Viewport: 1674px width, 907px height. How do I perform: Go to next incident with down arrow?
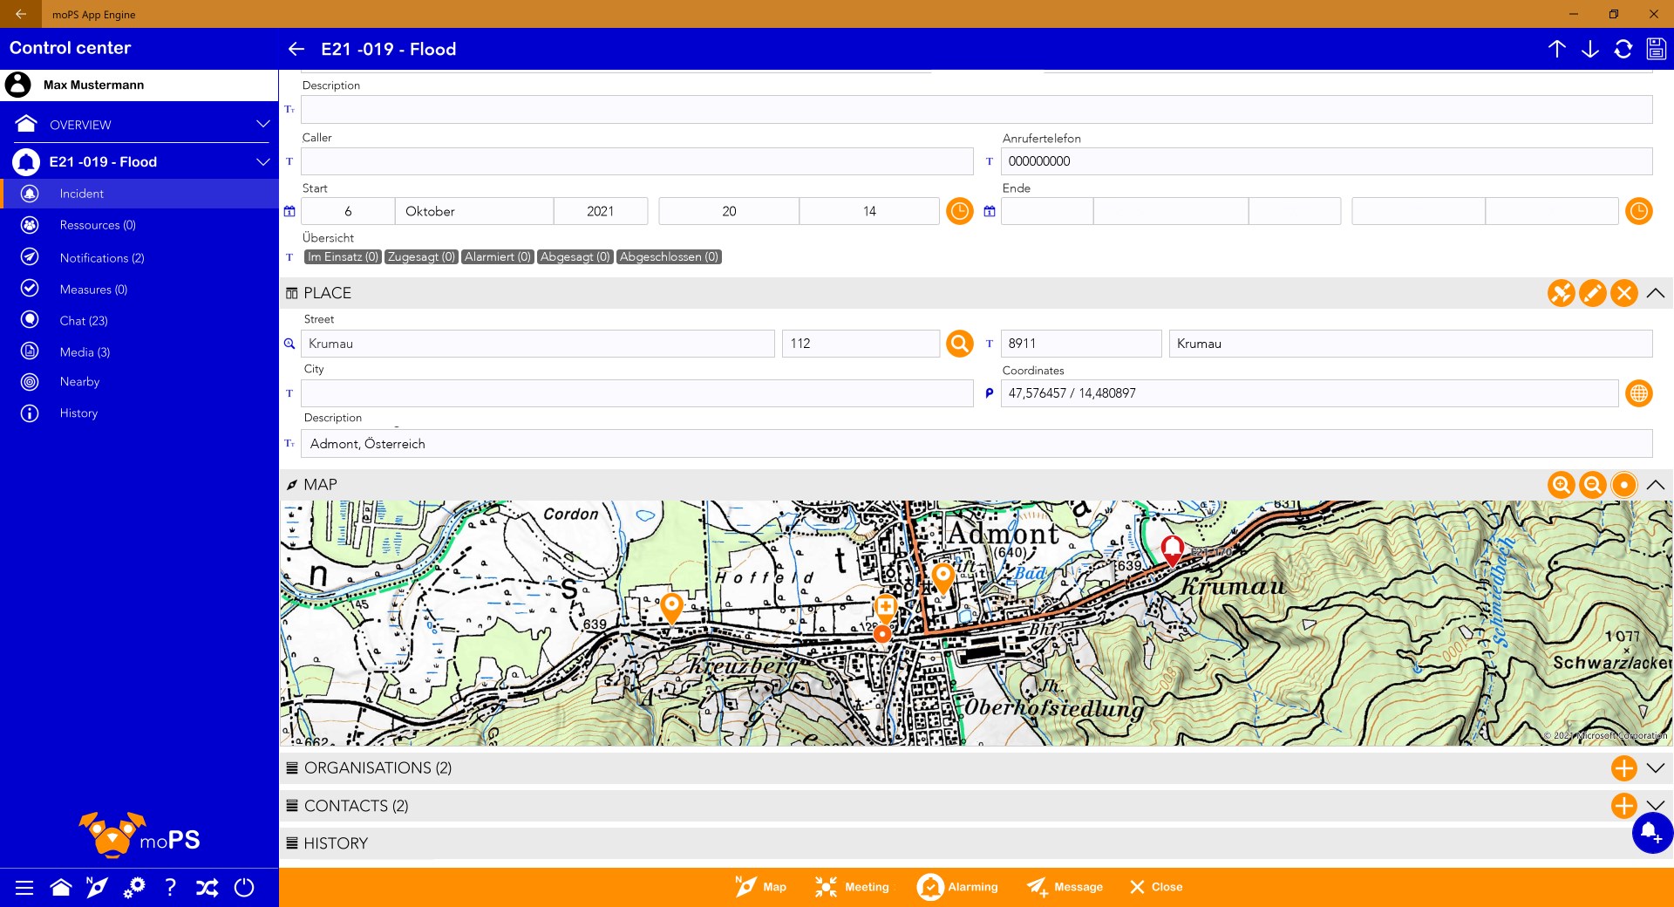tap(1590, 49)
